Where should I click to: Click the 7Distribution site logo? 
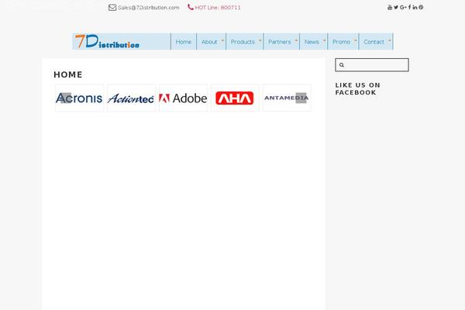107,41
